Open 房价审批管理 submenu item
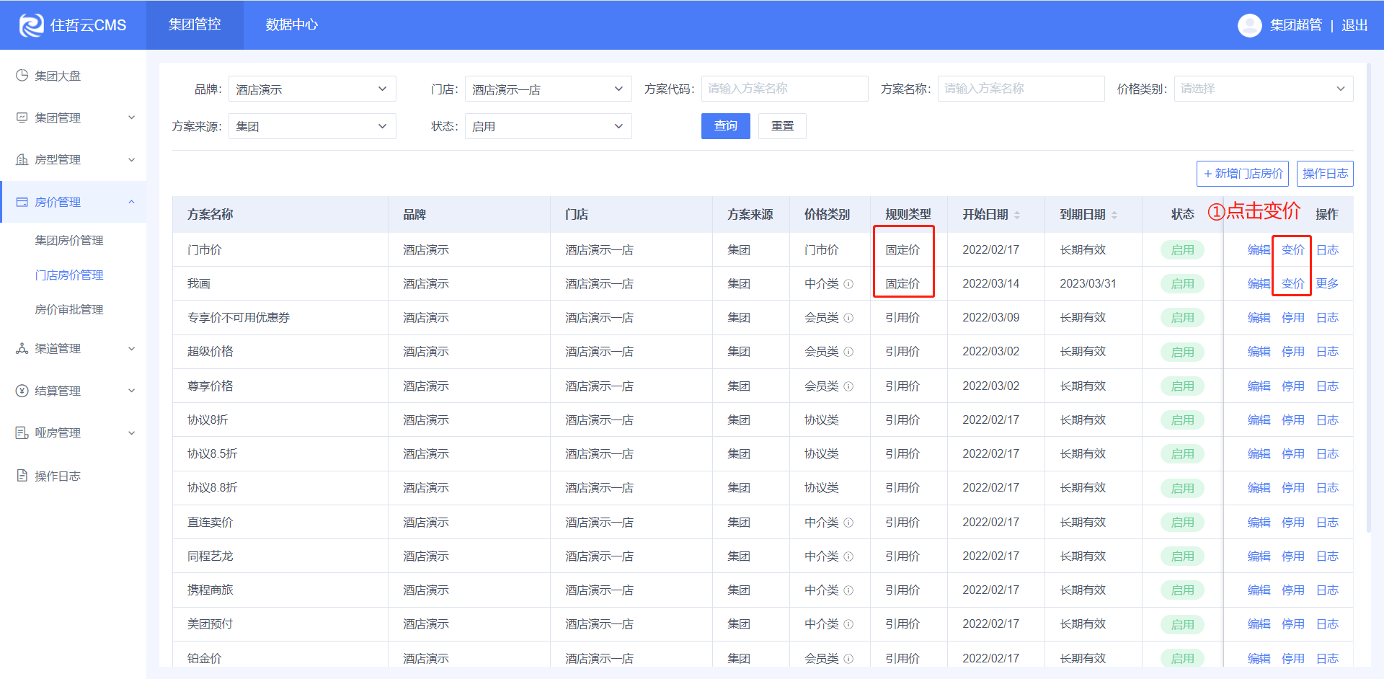The height and width of the screenshot is (679, 1384). [69, 309]
